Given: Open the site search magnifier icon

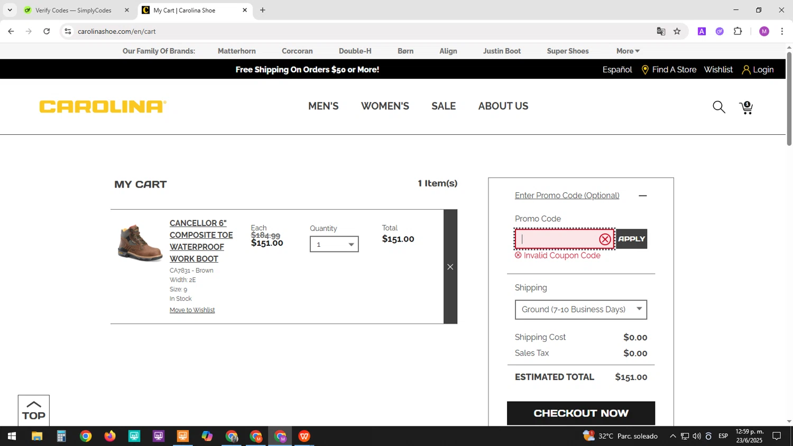Looking at the screenshot, I should pyautogui.click(x=718, y=107).
